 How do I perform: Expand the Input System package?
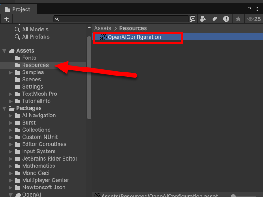click(10, 152)
